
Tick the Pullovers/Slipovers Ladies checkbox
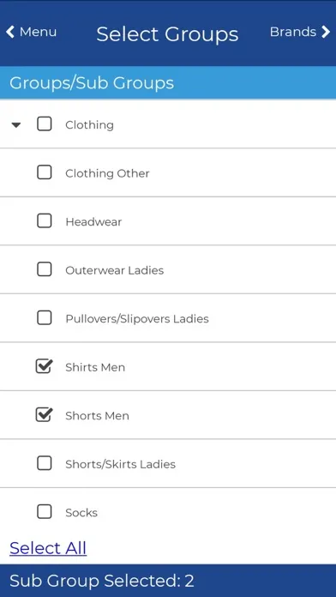pyautogui.click(x=44, y=317)
